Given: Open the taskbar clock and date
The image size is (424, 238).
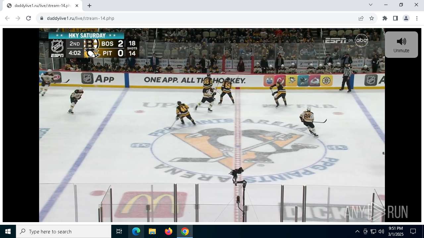Looking at the screenshot, I should click(396, 231).
